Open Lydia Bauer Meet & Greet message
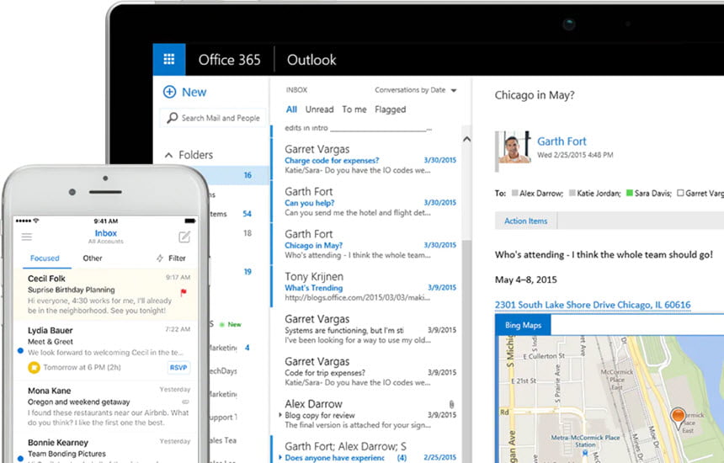The height and width of the screenshot is (463, 724). pyautogui.click(x=106, y=350)
